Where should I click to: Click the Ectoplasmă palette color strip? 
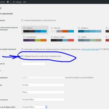click(35, 40)
